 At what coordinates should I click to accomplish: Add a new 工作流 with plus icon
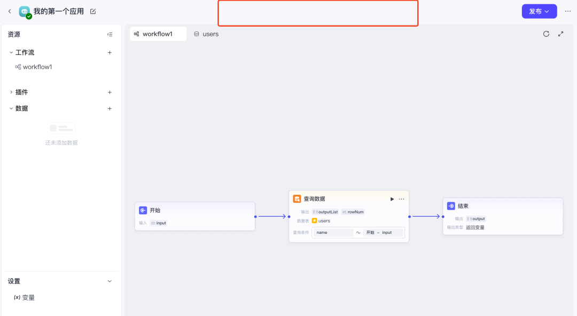(110, 52)
